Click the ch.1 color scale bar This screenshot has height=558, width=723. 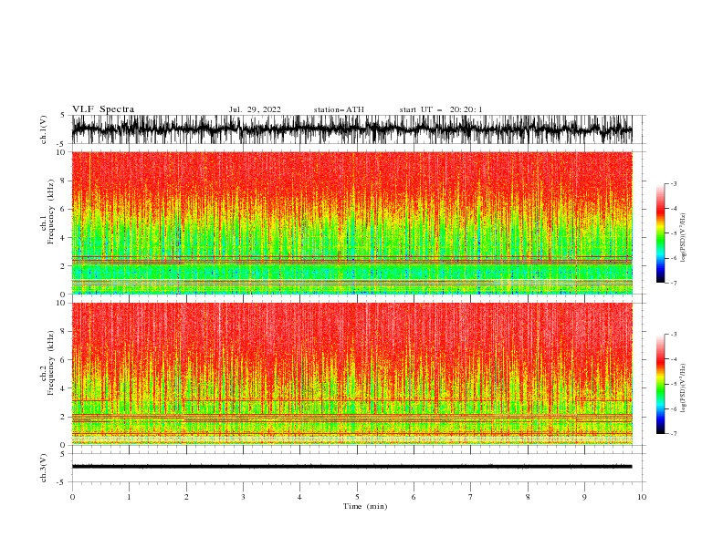[x=660, y=233]
